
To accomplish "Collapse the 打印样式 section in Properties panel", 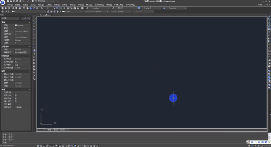I will coord(29,56).
